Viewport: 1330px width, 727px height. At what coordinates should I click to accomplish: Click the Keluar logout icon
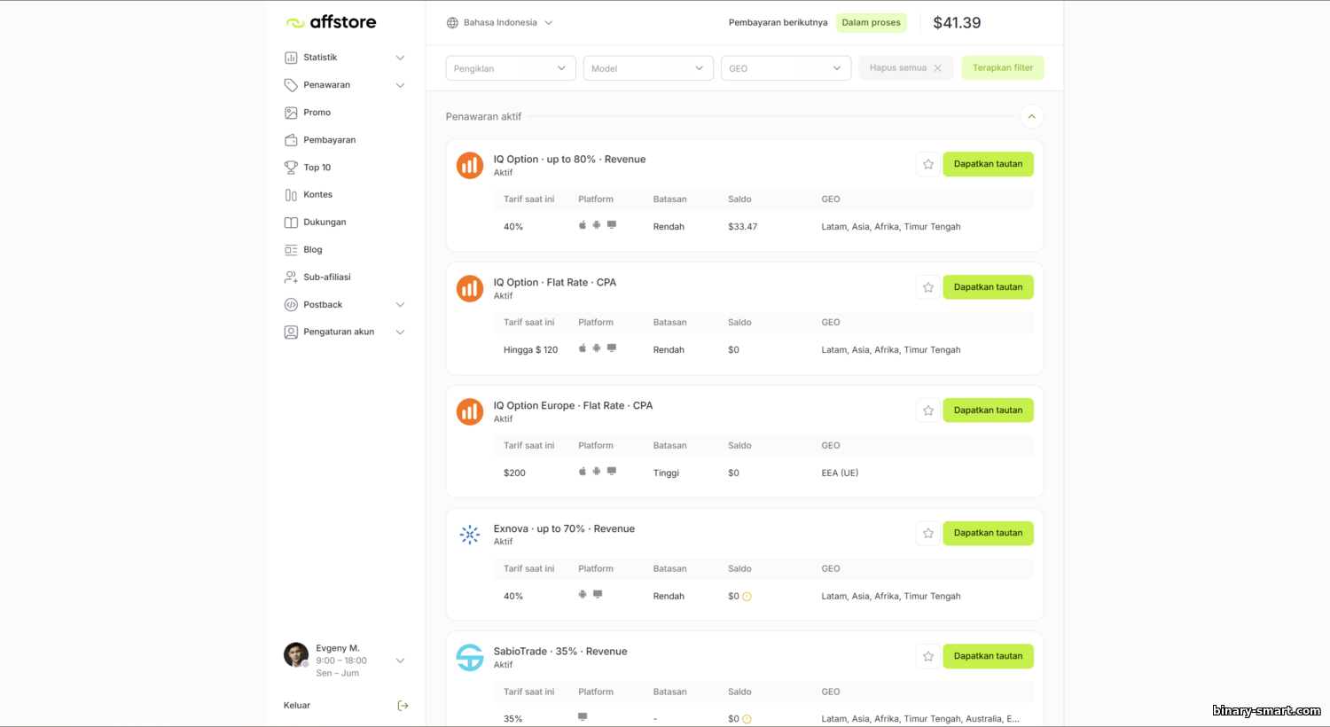(x=403, y=706)
